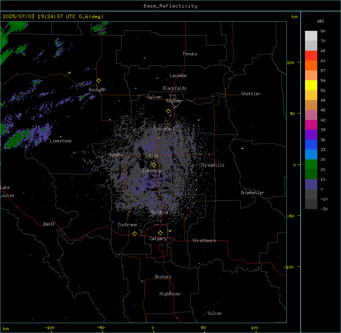Click the Vulcan city label
This screenshot has height=333, width=341.
pyautogui.click(x=215, y=313)
